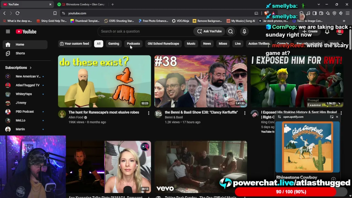Open a new browser tab
The width and height of the screenshot is (352, 198).
112,4
